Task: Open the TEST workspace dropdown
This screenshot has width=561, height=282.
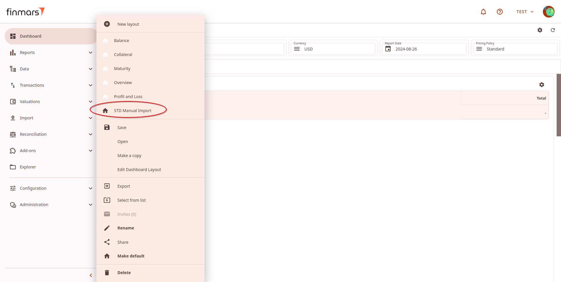Action: click(x=525, y=12)
